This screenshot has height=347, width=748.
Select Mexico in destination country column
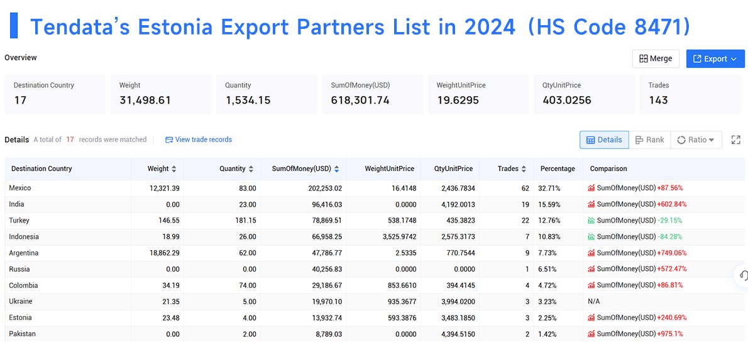20,189
